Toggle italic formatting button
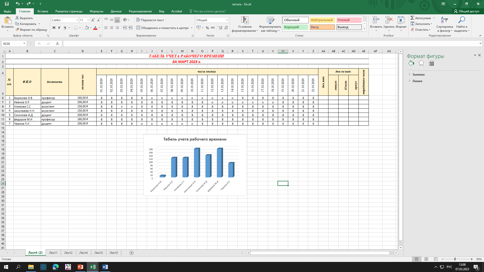 tap(59, 28)
